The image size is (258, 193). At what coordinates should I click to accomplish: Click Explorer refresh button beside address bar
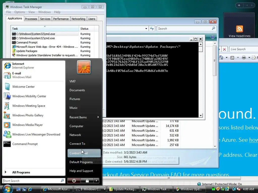point(152,29)
